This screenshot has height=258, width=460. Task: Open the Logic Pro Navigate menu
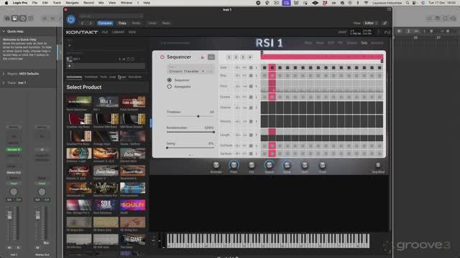72,3
